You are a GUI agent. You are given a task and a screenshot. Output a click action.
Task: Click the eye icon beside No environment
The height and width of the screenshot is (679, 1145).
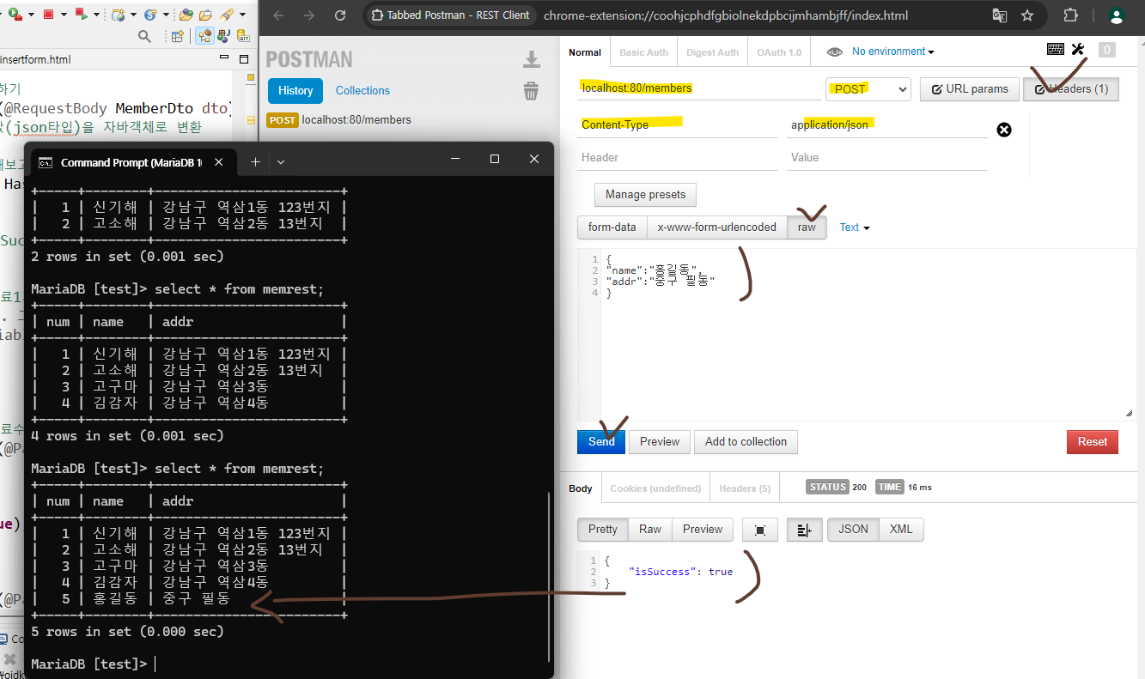(834, 52)
